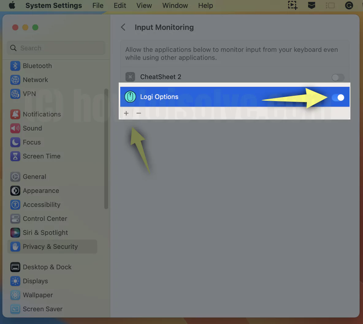This screenshot has height=324, width=363.
Task: Click the Network globe icon
Action: 15,80
